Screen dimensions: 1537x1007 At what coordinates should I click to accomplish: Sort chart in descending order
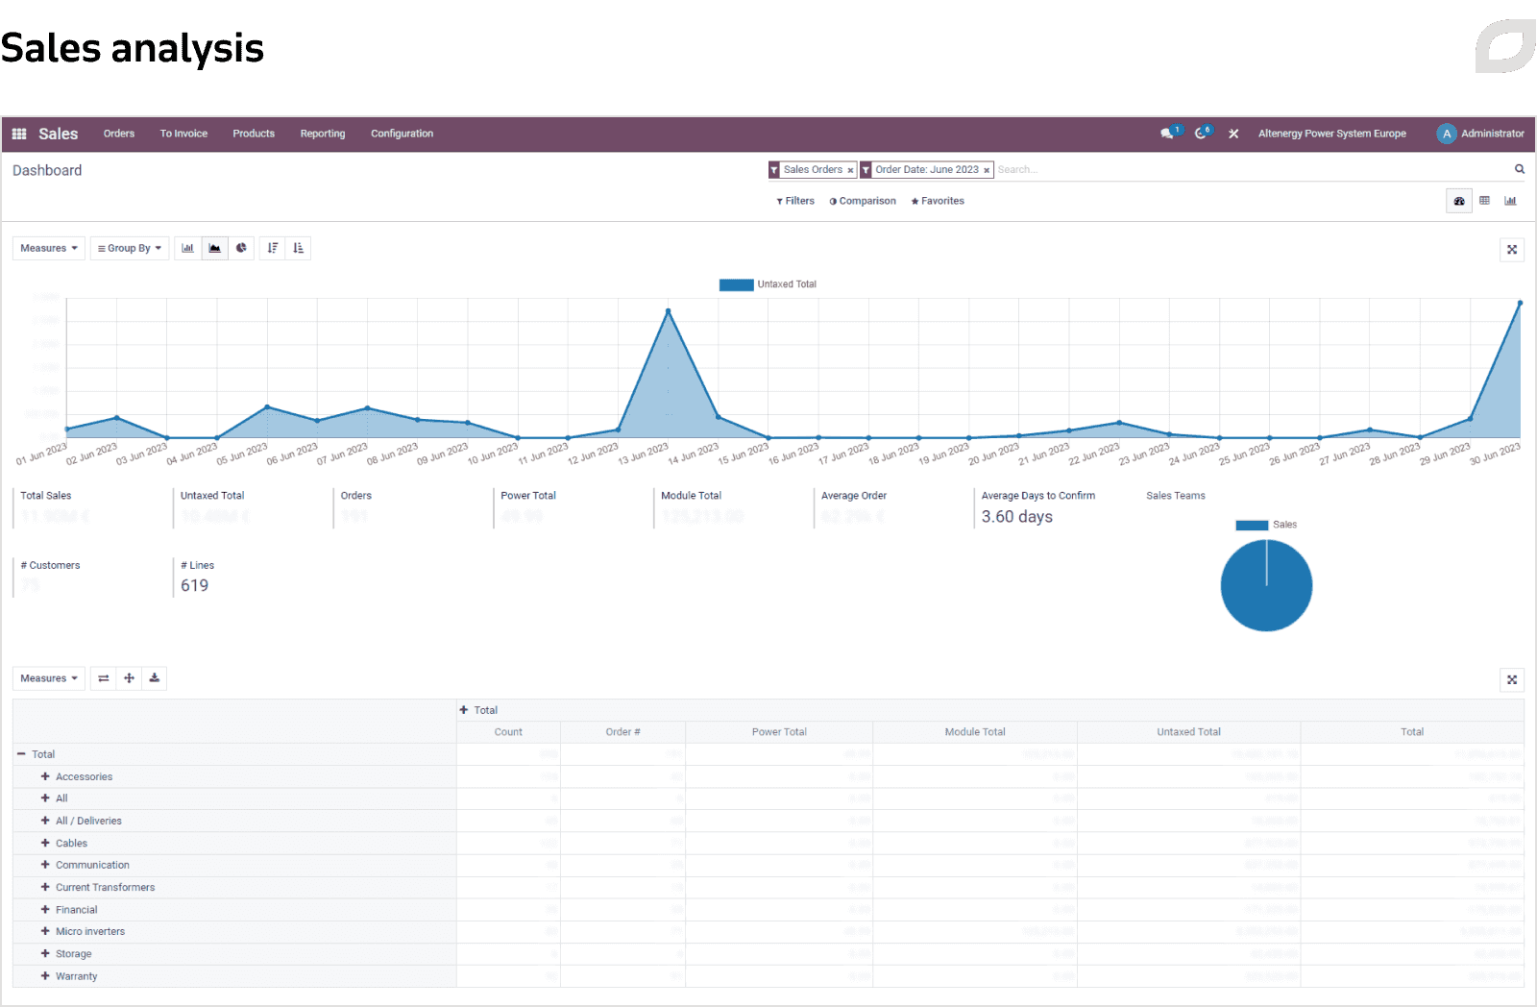point(273,248)
